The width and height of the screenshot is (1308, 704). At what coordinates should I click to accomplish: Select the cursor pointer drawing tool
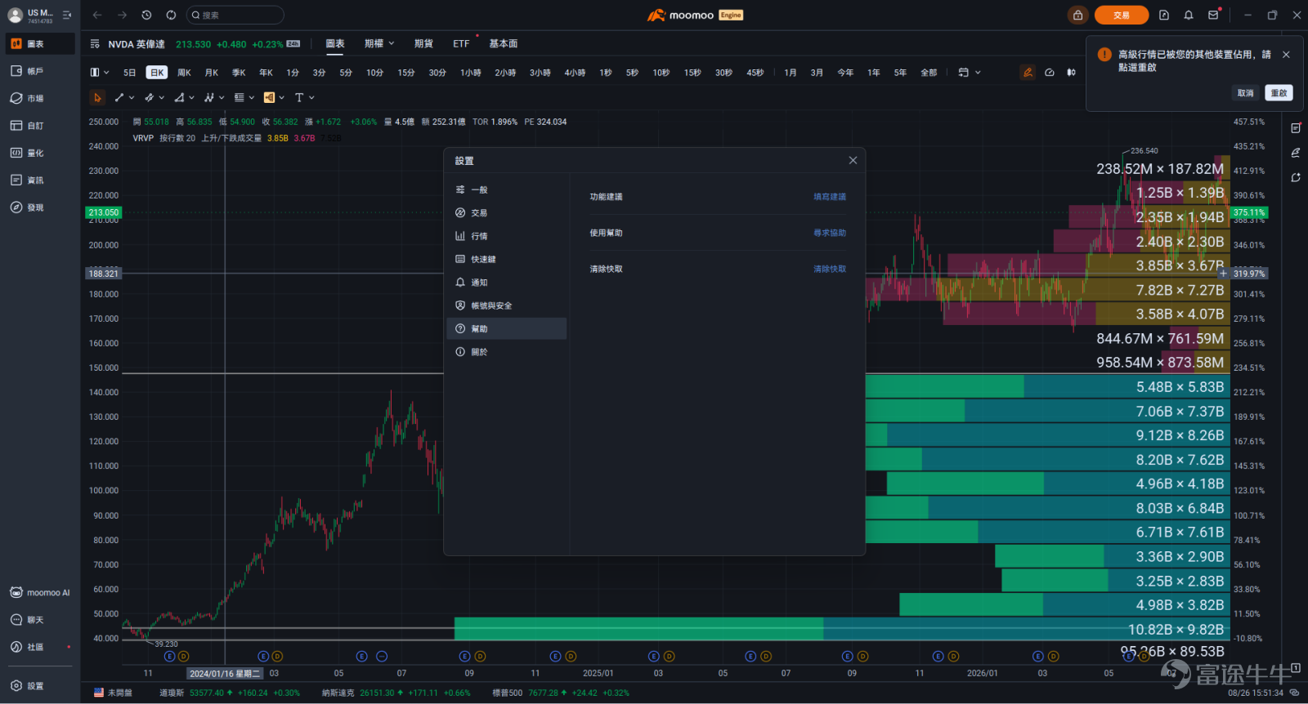pos(97,97)
